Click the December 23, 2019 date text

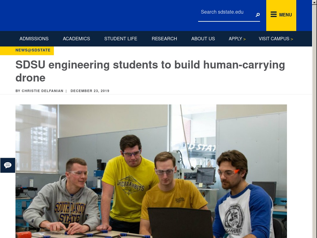(90, 91)
